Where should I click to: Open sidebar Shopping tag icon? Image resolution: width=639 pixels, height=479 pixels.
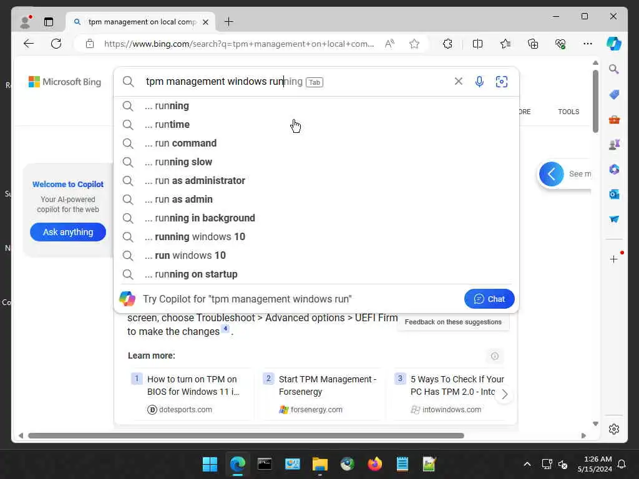(614, 95)
